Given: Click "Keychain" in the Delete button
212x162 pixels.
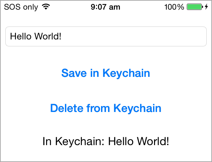Looking at the screenshot, I should point(137,108).
